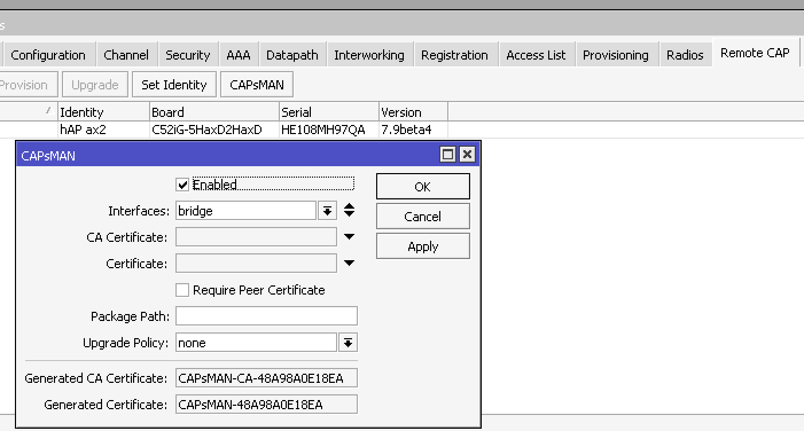Open the Upgrade Policy dropdown
This screenshot has height=431, width=804.
348,343
